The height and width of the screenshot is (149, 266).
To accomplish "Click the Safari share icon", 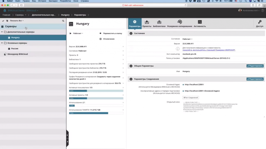I will pos(253,5).
